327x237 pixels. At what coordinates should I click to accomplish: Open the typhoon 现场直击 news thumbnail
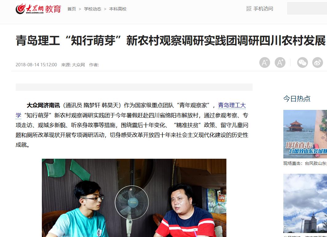pyautogui.click(x=305, y=134)
